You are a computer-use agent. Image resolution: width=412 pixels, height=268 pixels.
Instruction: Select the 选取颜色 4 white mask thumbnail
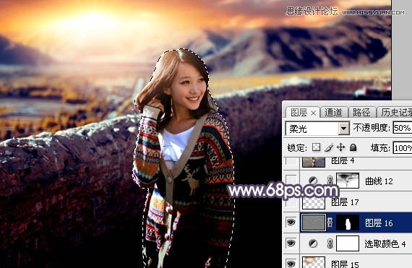[348, 243]
